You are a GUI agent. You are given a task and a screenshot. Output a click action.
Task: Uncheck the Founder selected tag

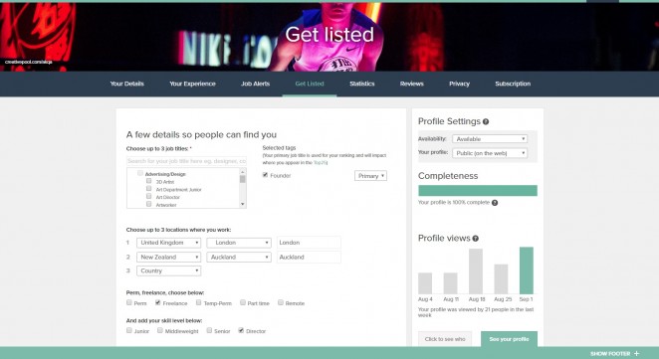(265, 175)
